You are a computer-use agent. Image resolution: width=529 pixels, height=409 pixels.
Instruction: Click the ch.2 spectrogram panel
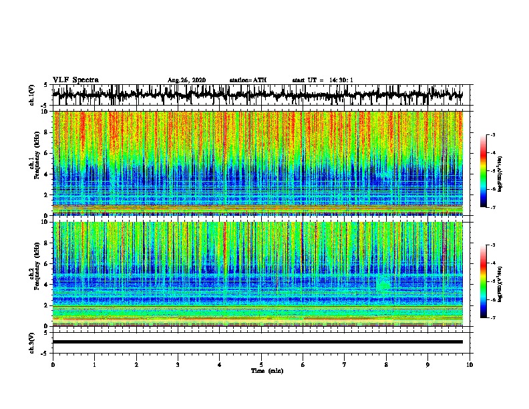258,274
